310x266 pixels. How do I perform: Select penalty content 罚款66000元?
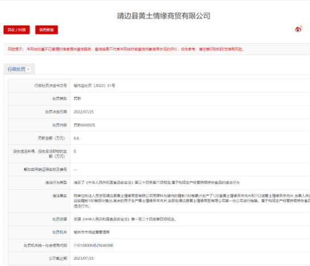[84, 125]
